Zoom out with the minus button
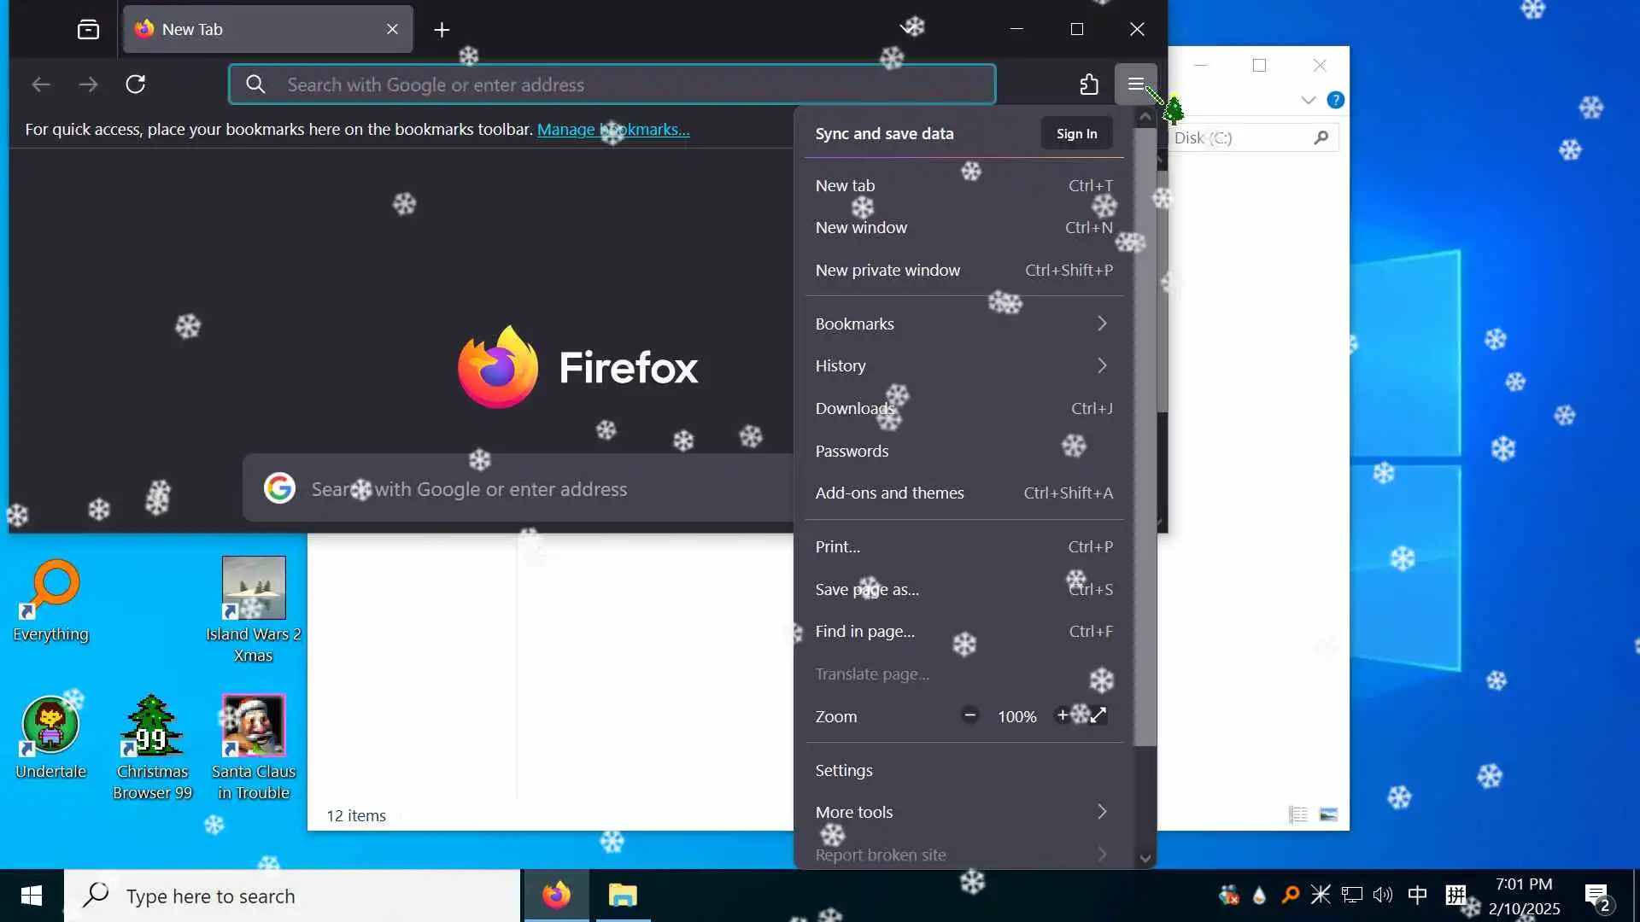Image resolution: width=1640 pixels, height=922 pixels. [x=969, y=715]
